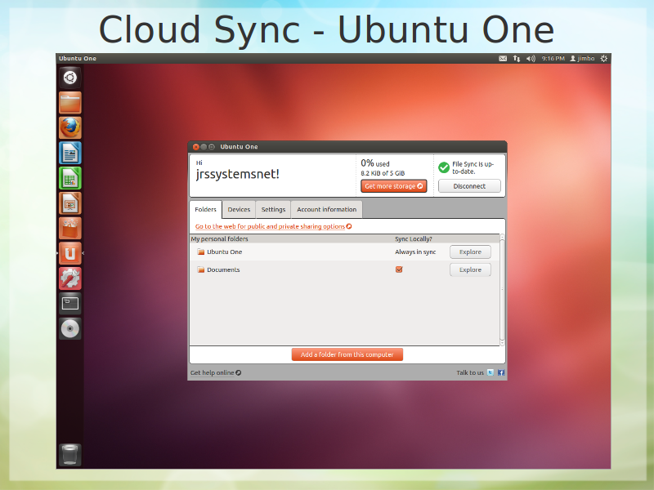
Task: Explore the Ubuntu One folder
Action: click(x=470, y=252)
